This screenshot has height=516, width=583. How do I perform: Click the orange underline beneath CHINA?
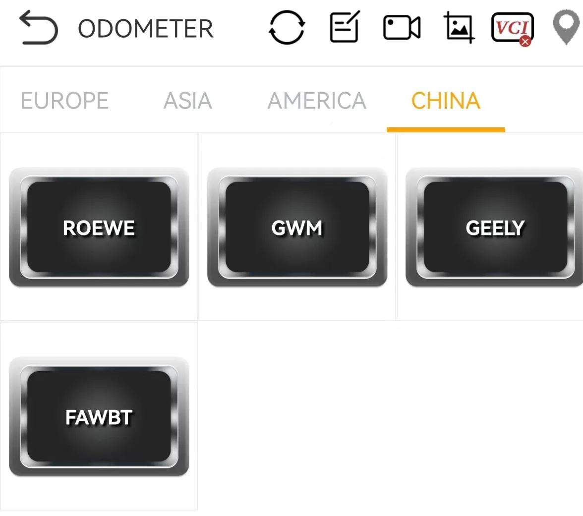coord(446,129)
